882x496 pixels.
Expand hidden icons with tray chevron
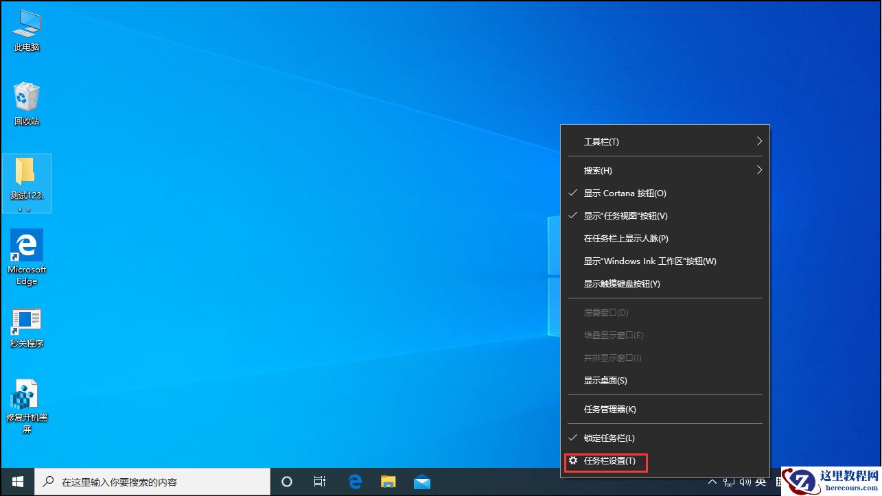pyautogui.click(x=712, y=482)
